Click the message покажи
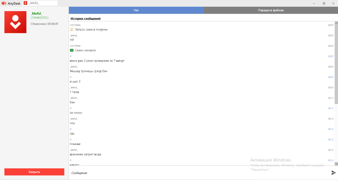Image resolution: width=338 pixels, height=180 pixels. pyautogui.click(x=75, y=144)
